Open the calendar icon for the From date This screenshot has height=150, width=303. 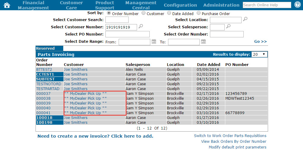point(154,42)
